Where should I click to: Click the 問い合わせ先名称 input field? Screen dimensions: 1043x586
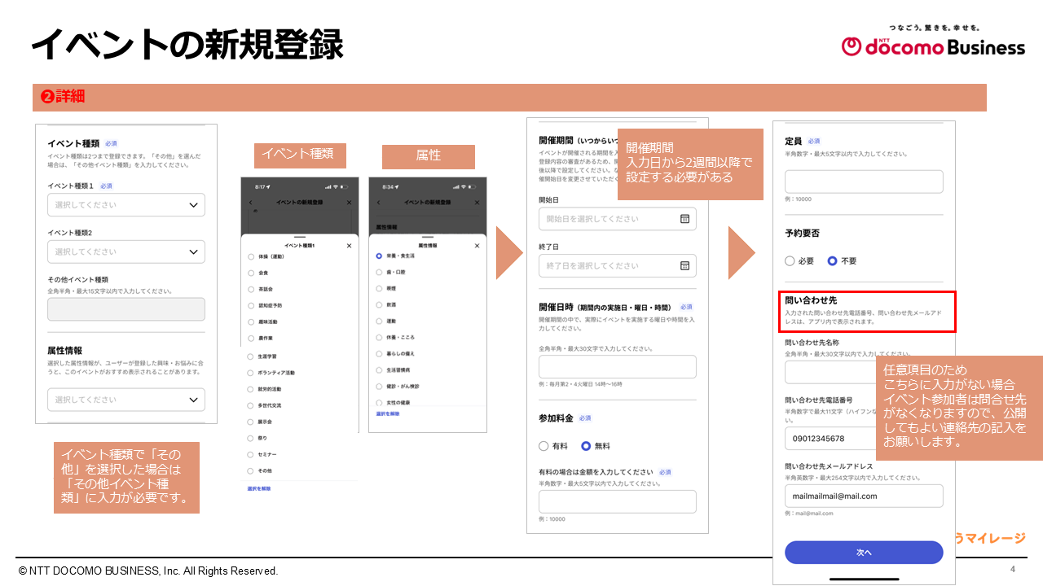click(831, 372)
